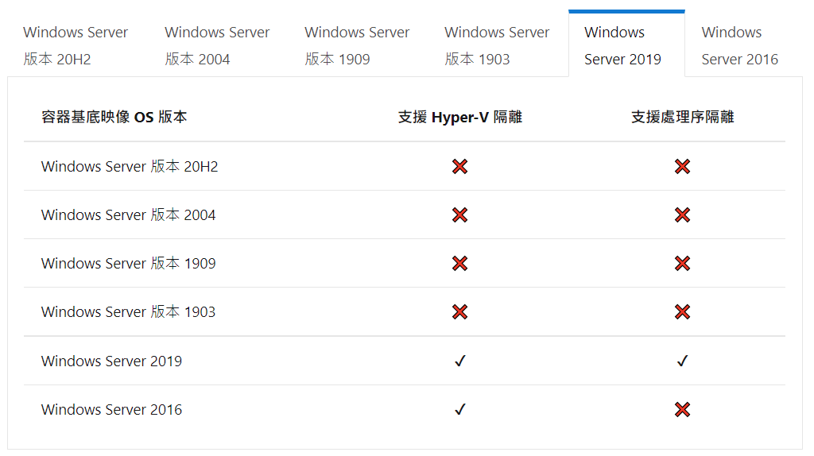Click red X for Server 2016 process isolation
This screenshot has width=814, height=456.
point(682,410)
